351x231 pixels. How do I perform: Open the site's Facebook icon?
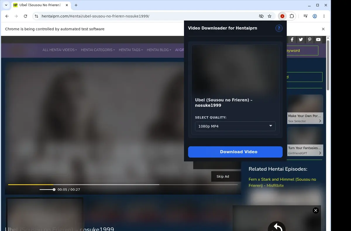[x=292, y=39]
